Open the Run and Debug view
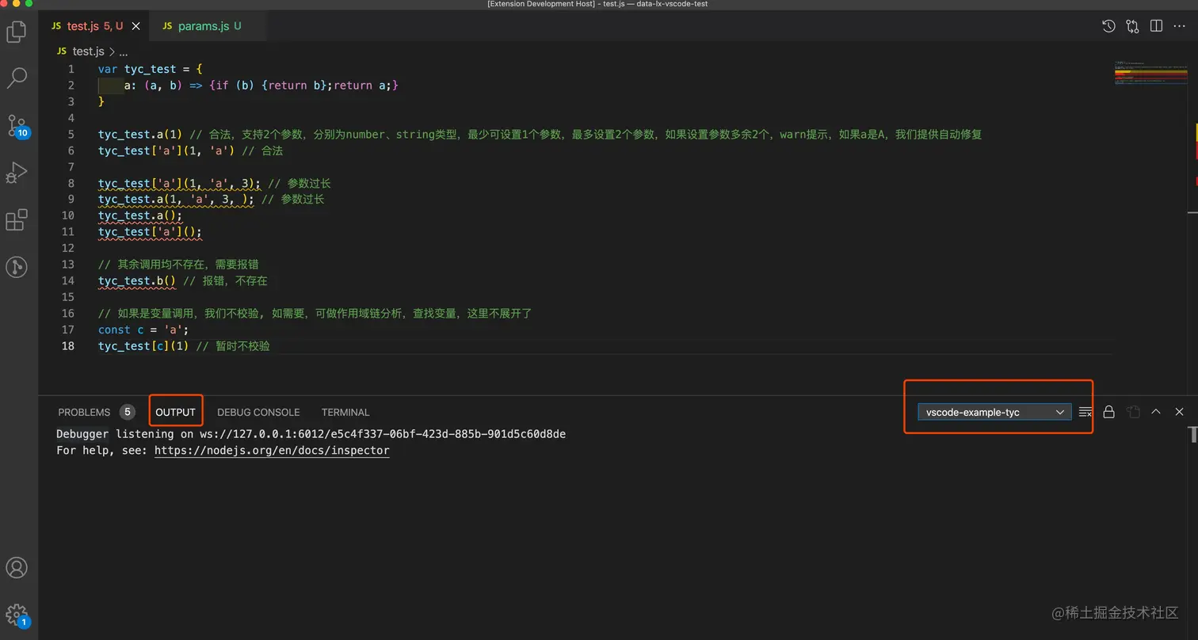The width and height of the screenshot is (1198, 640). (x=17, y=172)
